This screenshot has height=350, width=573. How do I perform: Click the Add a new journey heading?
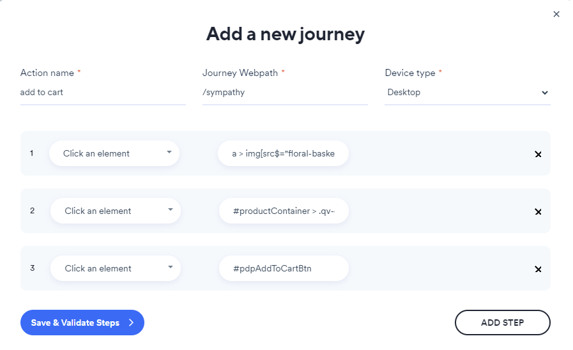tap(286, 34)
